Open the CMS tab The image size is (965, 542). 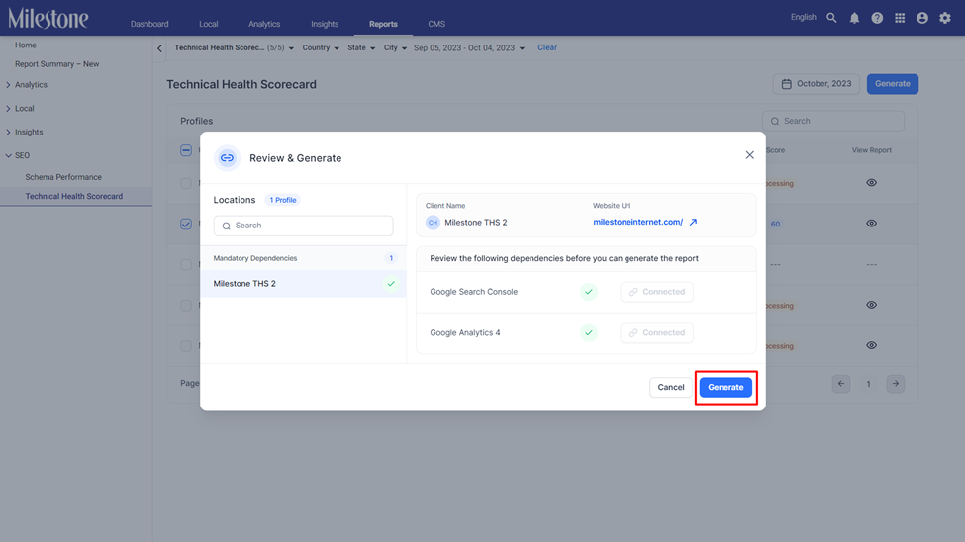click(436, 24)
